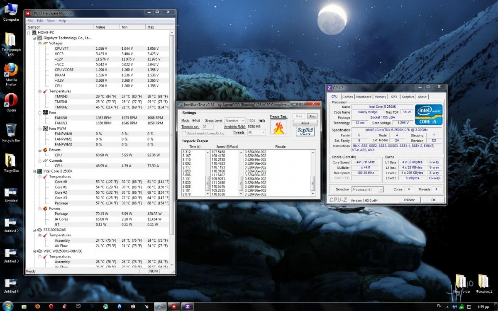This screenshot has width=498, height=311.
Task: Open the View menu in HWMonitor
Action: [x=51, y=21]
